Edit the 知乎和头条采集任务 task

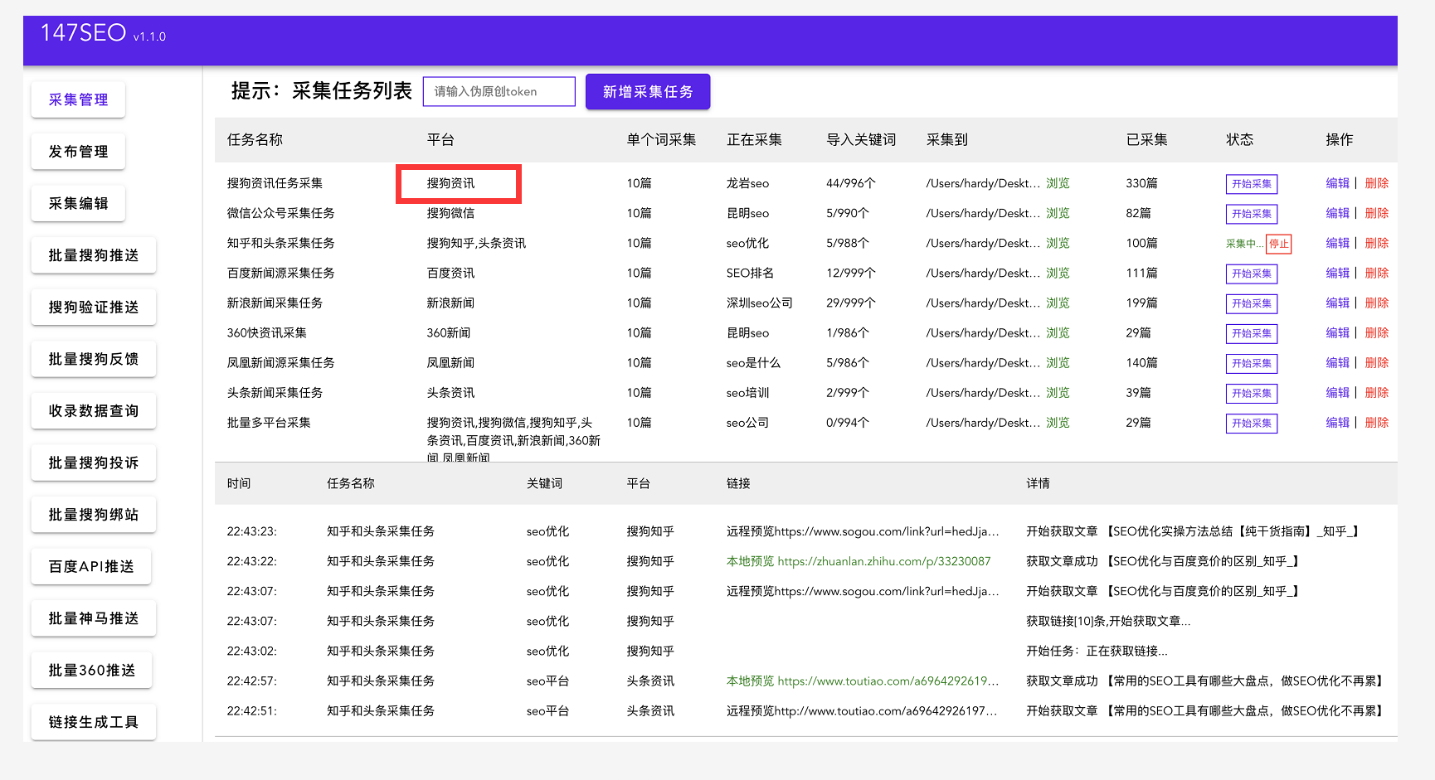point(1337,243)
